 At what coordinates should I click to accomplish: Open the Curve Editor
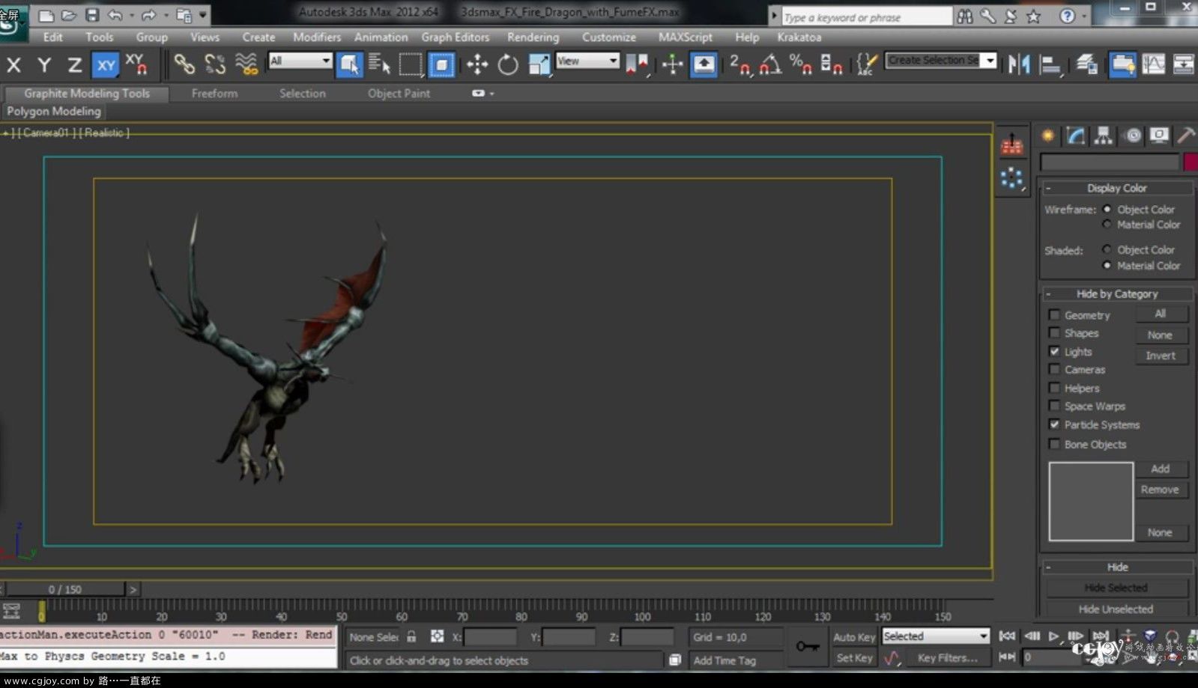(1153, 65)
